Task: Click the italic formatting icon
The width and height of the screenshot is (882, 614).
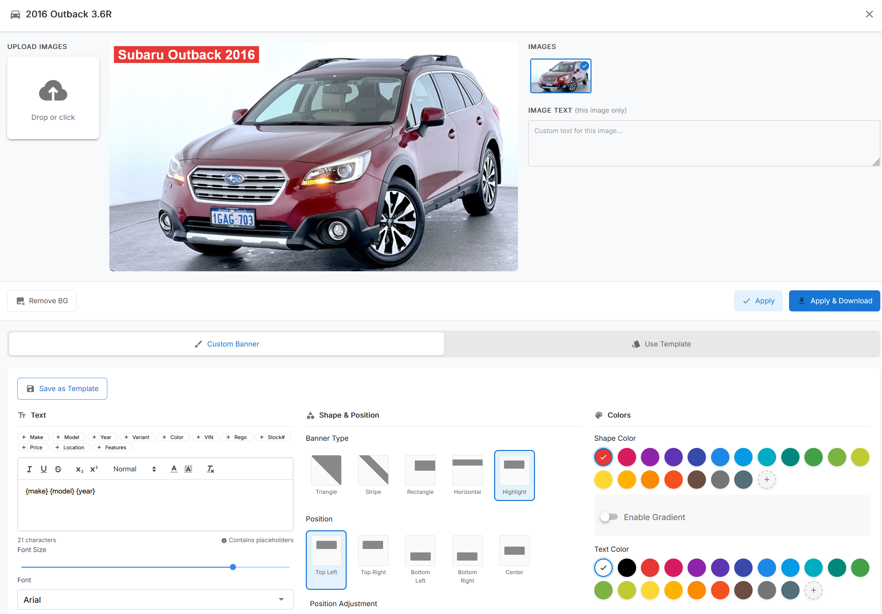Action: [x=29, y=469]
